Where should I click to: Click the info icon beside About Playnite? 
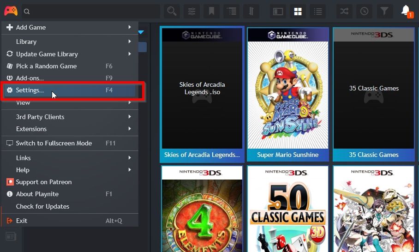click(x=10, y=194)
